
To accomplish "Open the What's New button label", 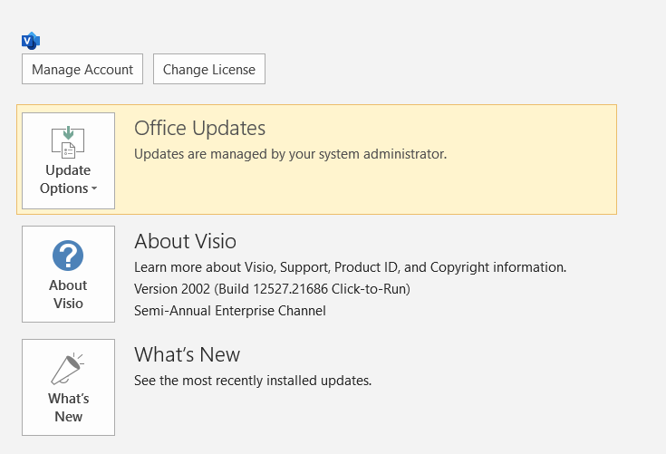I will tap(68, 408).
